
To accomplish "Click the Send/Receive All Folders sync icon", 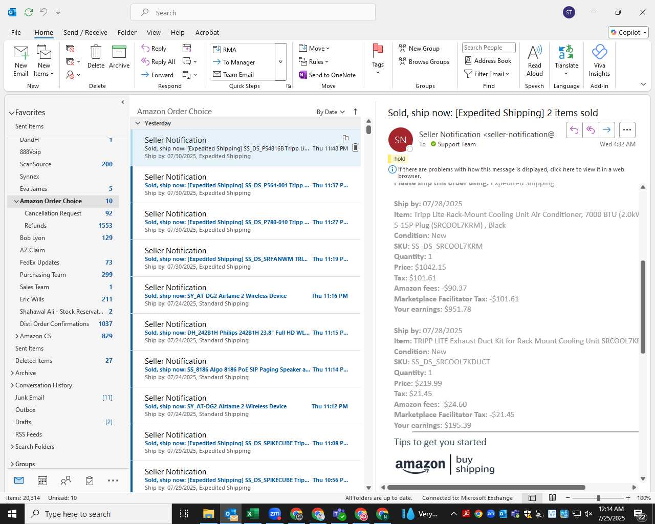I will click(x=29, y=12).
